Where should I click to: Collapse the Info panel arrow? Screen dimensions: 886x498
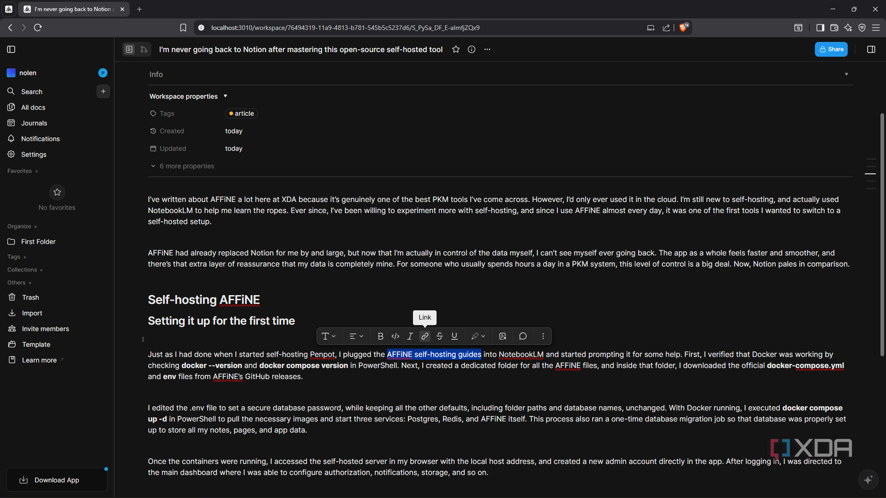tap(846, 75)
